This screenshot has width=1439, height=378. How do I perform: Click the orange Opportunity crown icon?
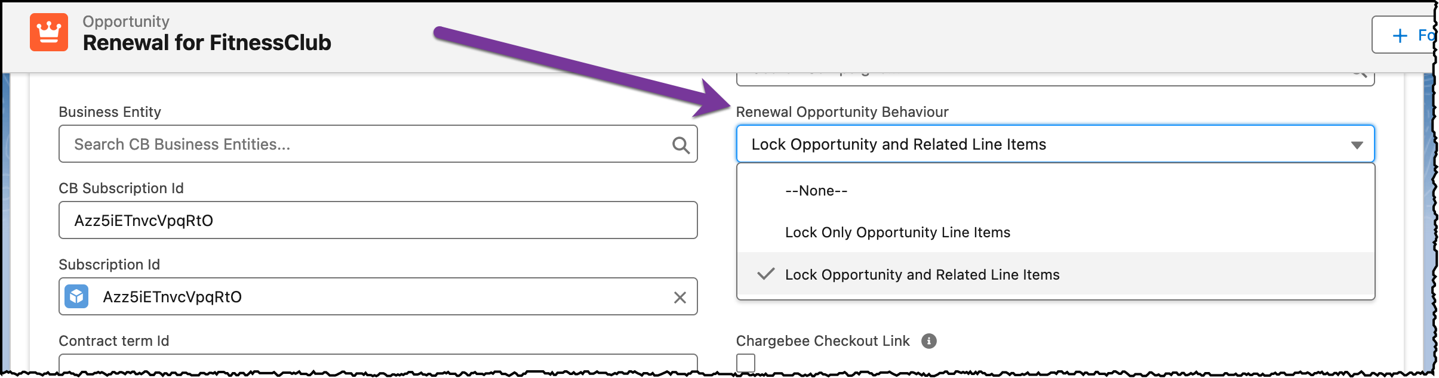click(49, 32)
